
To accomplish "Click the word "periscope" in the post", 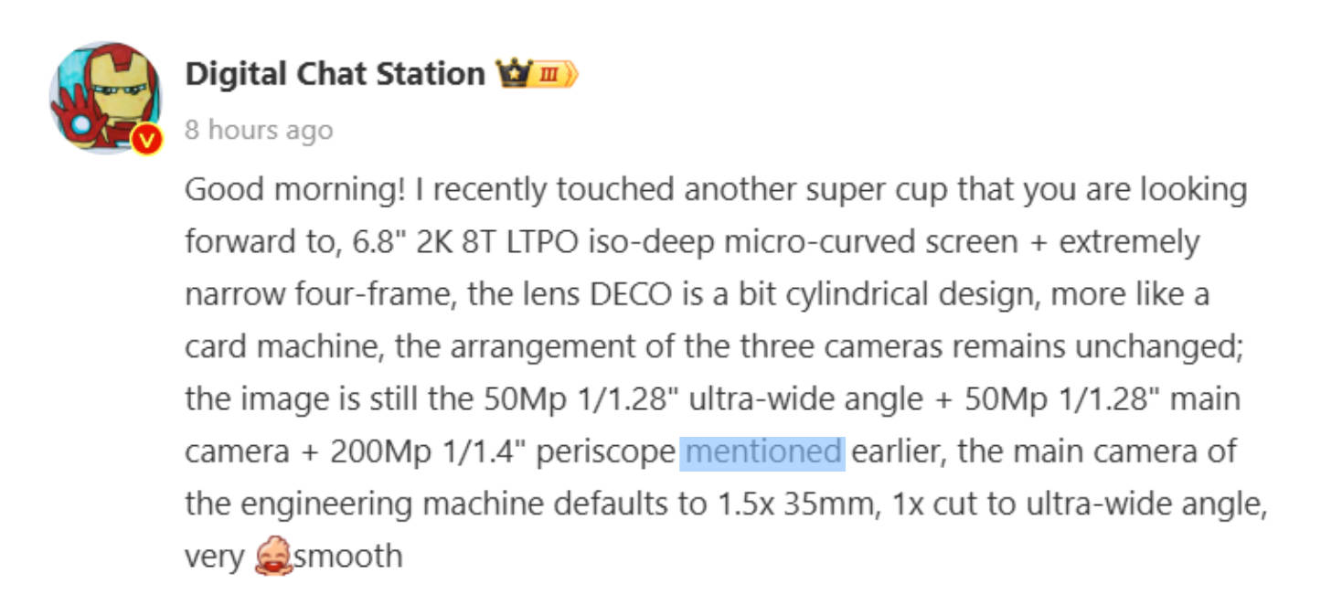I will (x=604, y=451).
